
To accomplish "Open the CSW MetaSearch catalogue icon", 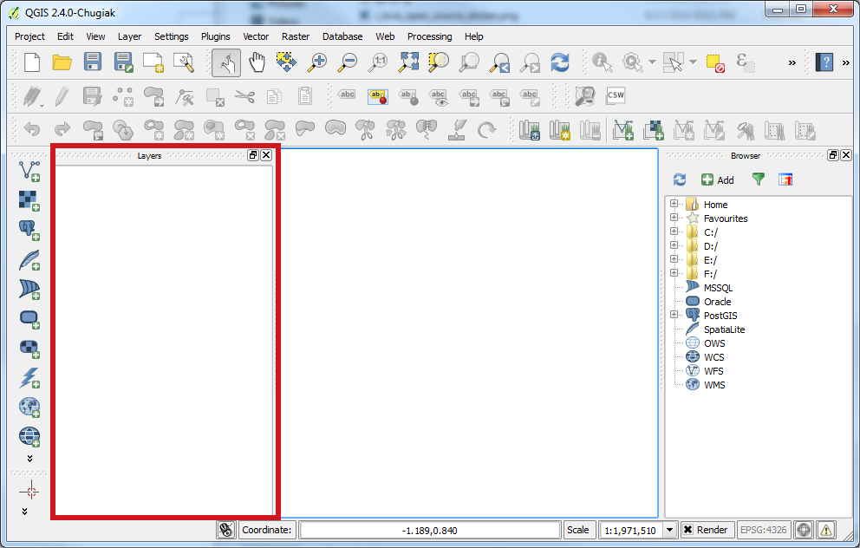I will [616, 95].
